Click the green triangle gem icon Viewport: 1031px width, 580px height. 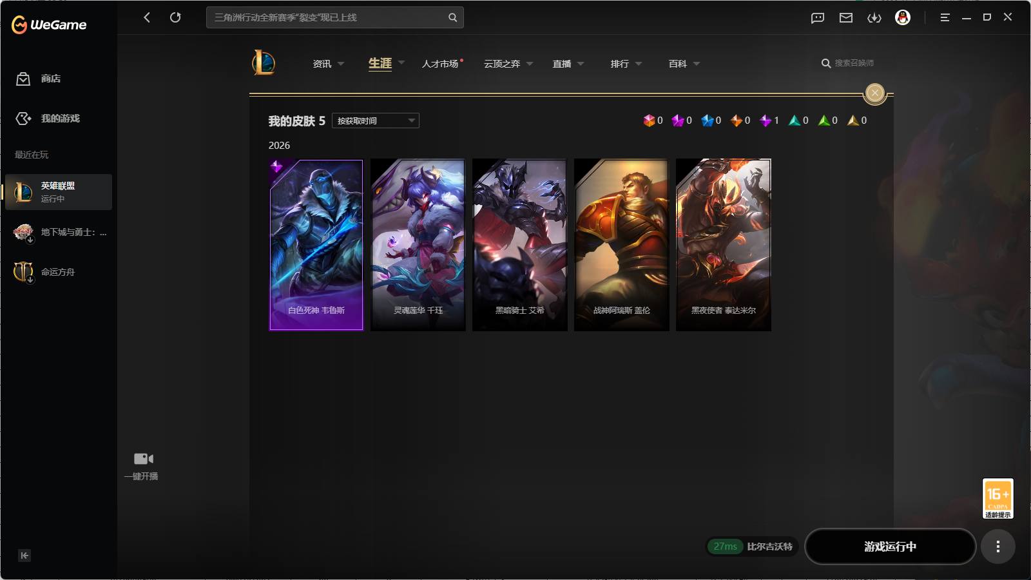(x=824, y=121)
